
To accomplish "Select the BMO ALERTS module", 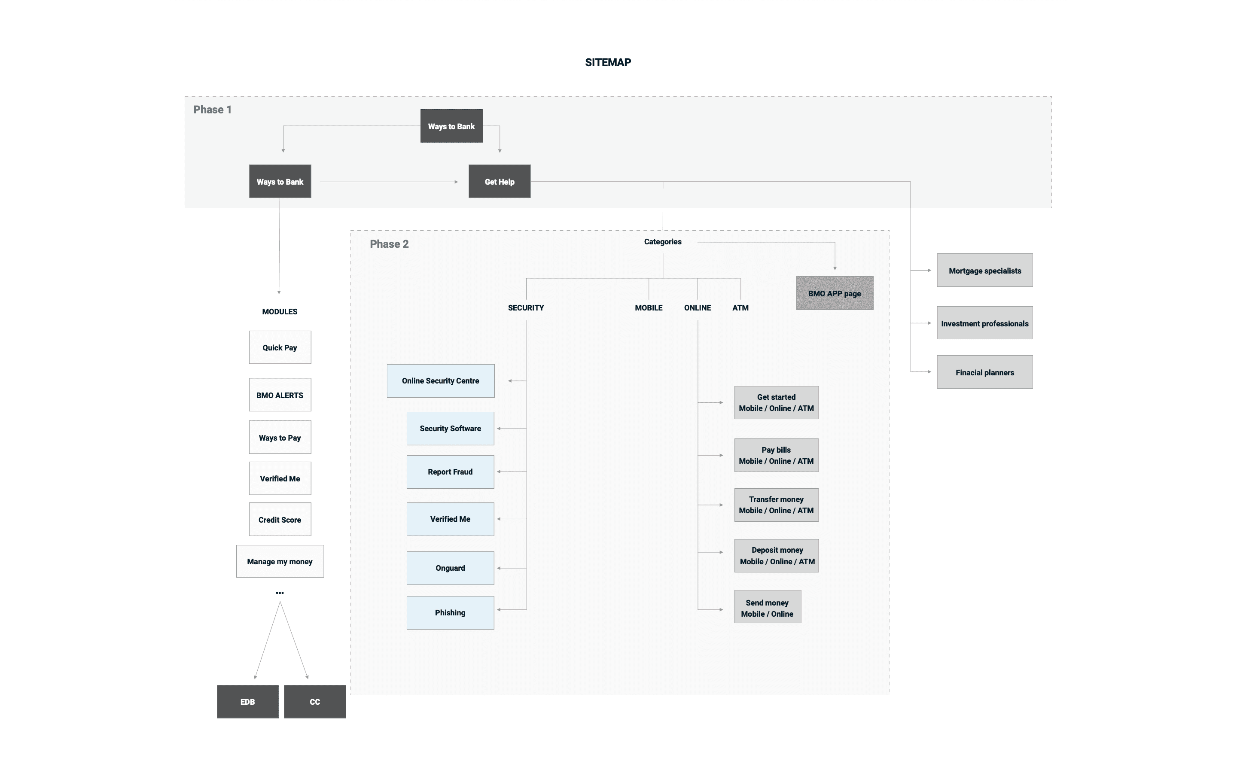I will pos(280,395).
